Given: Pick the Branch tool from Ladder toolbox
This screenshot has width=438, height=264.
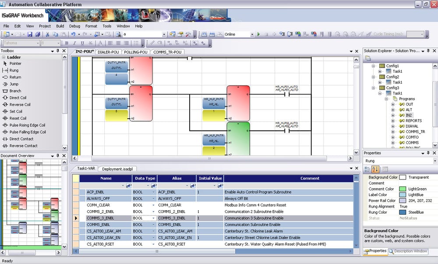Looking at the screenshot, I should point(15,91).
